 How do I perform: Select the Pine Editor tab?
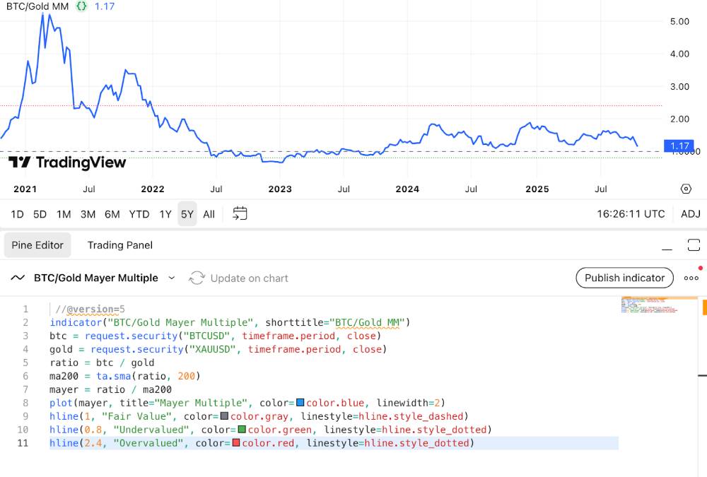click(37, 245)
